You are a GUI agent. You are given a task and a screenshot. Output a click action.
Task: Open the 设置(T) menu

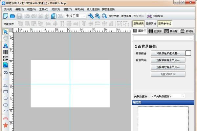67,9
